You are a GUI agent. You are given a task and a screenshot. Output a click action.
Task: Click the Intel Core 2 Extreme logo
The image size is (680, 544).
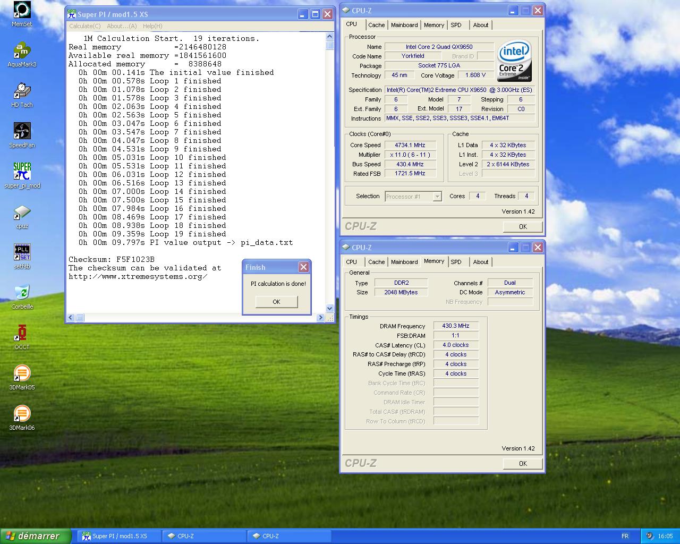pyautogui.click(x=514, y=61)
